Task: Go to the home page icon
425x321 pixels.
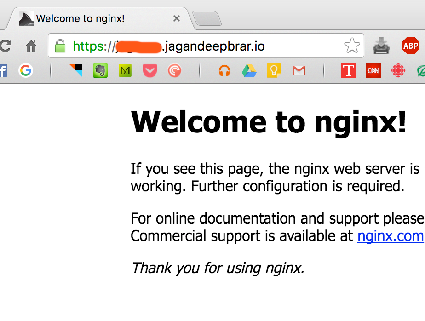Action: click(x=31, y=46)
